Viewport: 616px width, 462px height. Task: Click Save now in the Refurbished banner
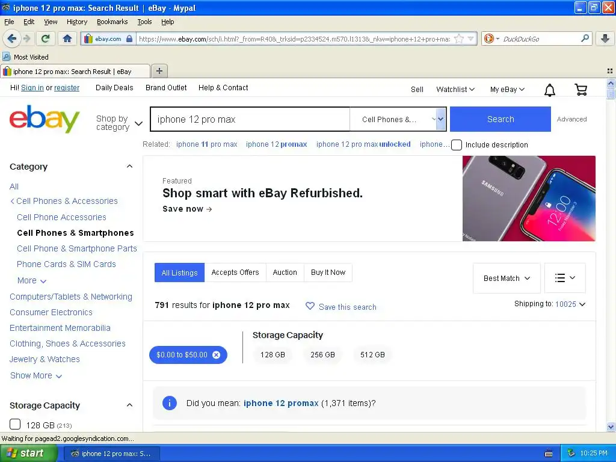tap(188, 209)
